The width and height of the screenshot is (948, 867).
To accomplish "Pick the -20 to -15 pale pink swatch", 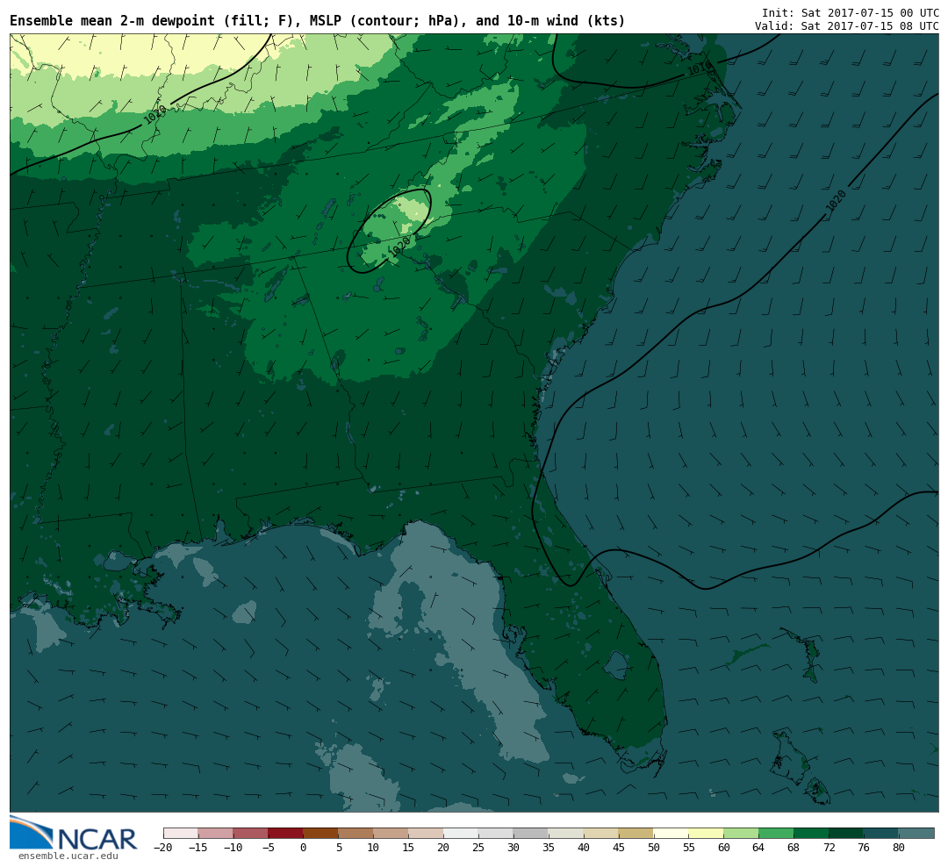I will pos(181,833).
